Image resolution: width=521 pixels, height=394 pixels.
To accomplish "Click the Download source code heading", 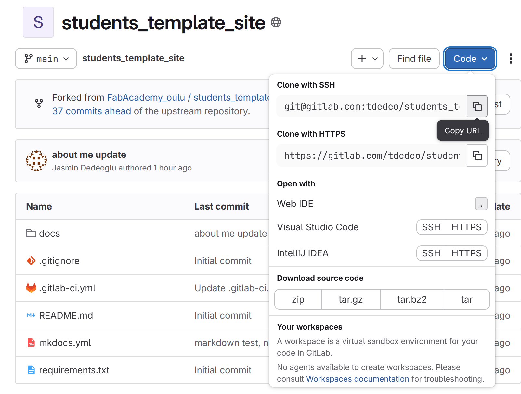I will click(x=320, y=278).
